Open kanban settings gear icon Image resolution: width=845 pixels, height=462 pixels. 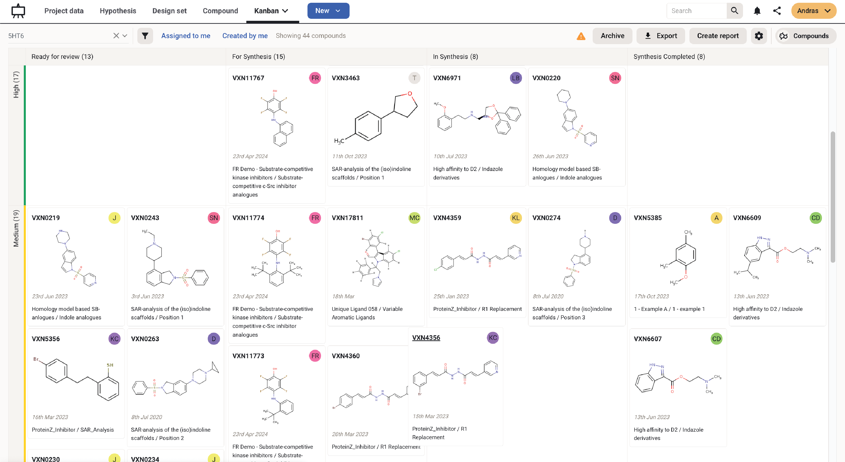click(x=759, y=36)
